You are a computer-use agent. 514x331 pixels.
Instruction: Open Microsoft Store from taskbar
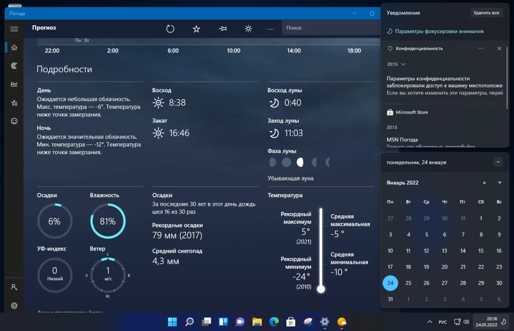(x=291, y=322)
